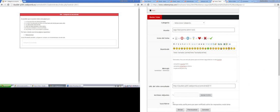Open 'Nuevo Tema - Google' taskbar item
Viewport: 280px width, 112px height.
[x=39, y=86]
